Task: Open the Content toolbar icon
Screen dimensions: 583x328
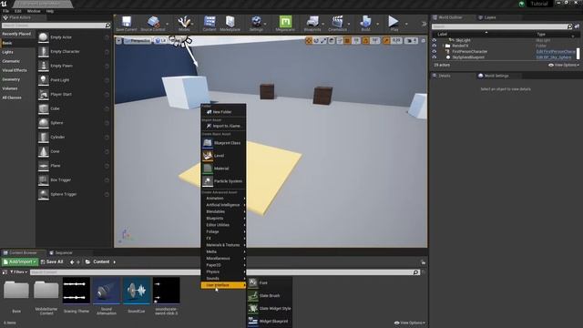Action: (210, 24)
